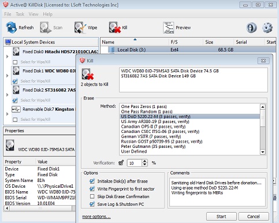
Task: Disable Save Log & Shutdown PC
Action: [x=92, y=204]
